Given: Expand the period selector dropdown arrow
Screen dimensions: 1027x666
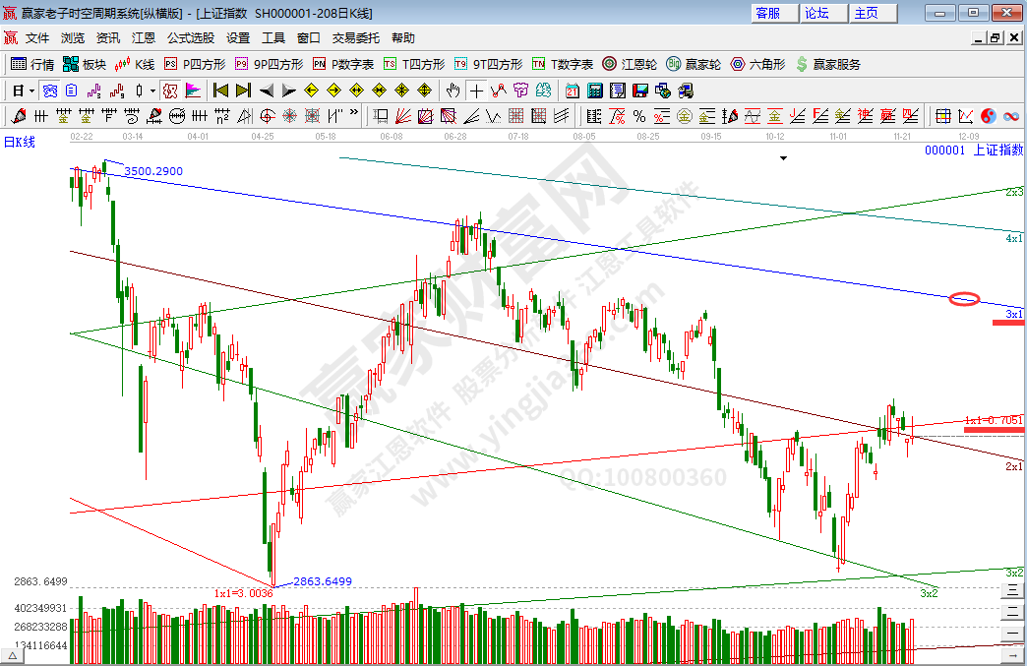Looking at the screenshot, I should (x=31, y=91).
